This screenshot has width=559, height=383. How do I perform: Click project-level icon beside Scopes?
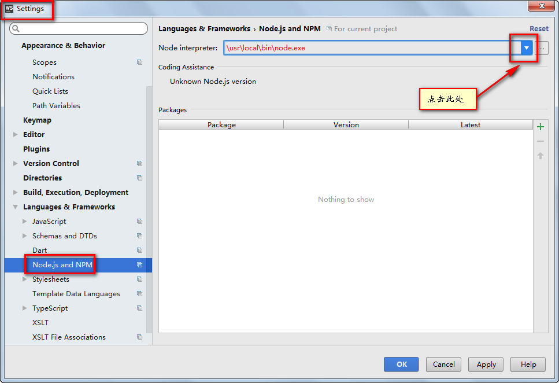(139, 62)
